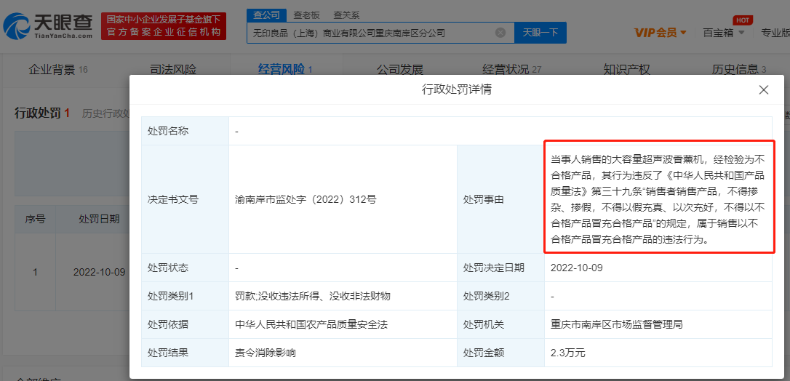Select the 查公司 search tab

click(x=265, y=15)
